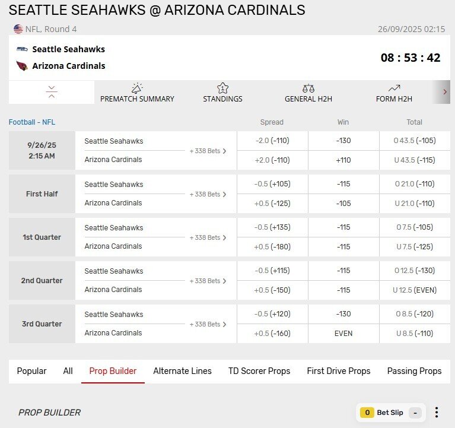Switch to the Alternate Lines tab
Image resolution: width=455 pixels, height=428 pixels.
182,371
